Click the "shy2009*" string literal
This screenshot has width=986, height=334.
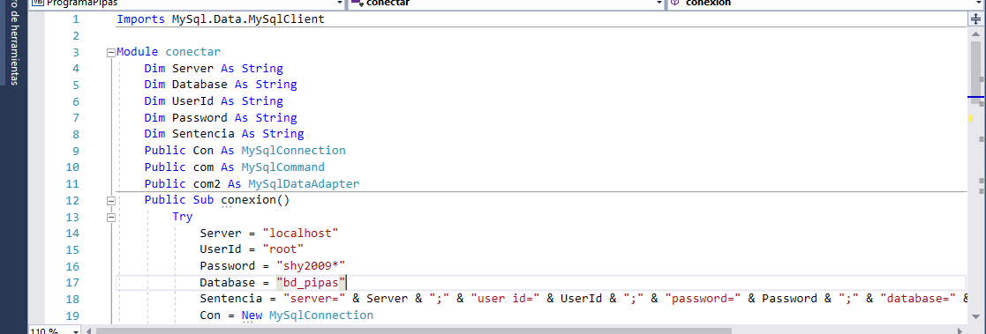click(x=312, y=266)
